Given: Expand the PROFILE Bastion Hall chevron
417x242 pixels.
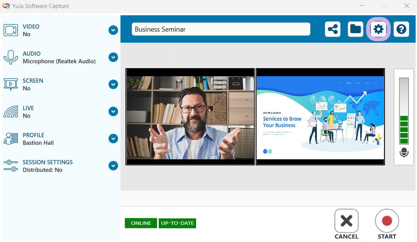Looking at the screenshot, I should point(113,139).
